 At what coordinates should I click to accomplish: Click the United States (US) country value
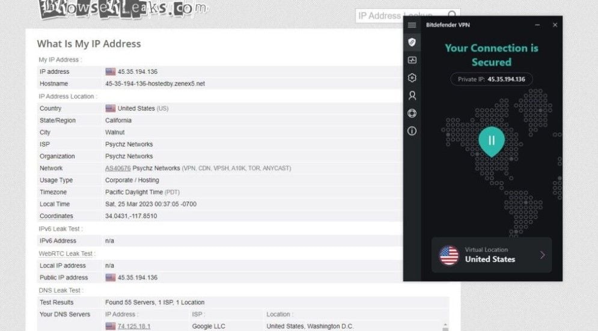[x=142, y=108]
